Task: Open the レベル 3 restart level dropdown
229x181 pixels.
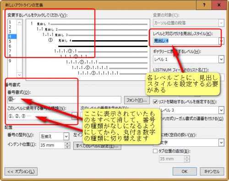Action: click(221, 110)
